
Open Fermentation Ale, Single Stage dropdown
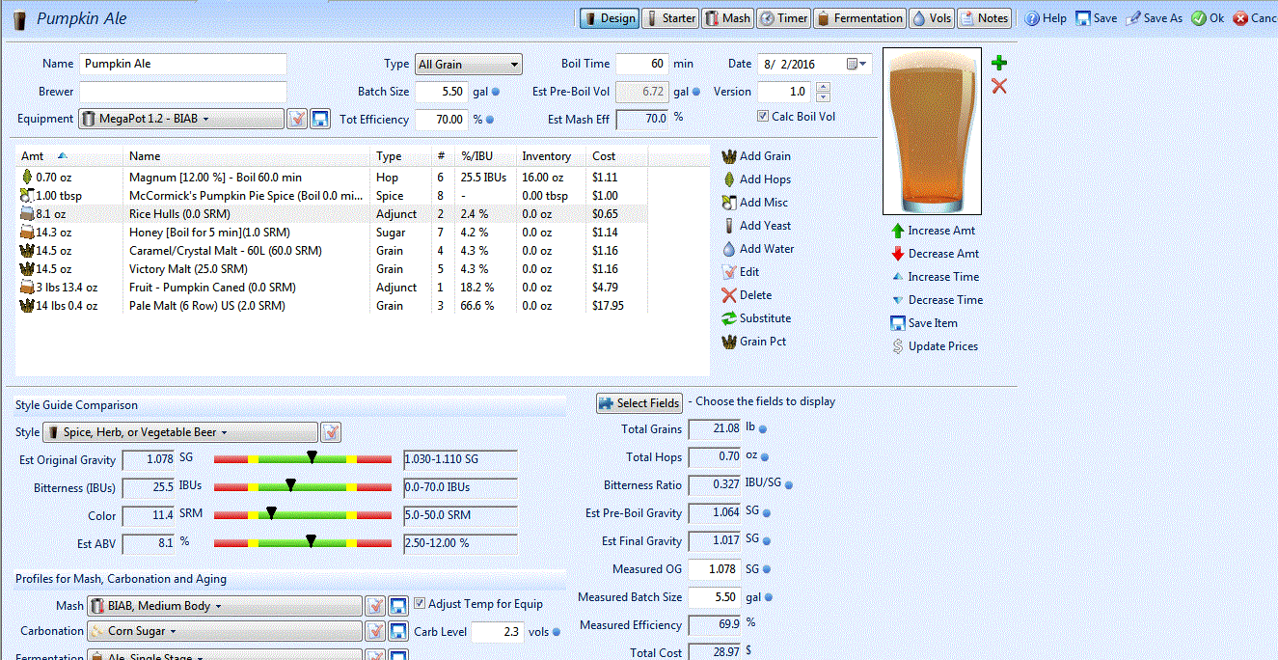(x=224, y=655)
